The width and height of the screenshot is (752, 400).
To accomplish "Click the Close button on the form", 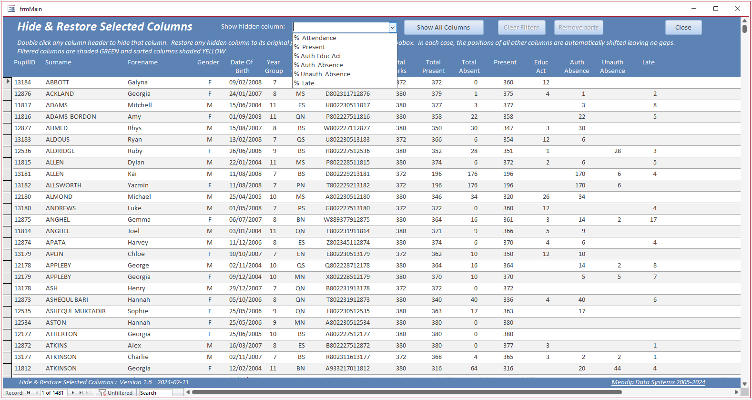I will point(683,27).
